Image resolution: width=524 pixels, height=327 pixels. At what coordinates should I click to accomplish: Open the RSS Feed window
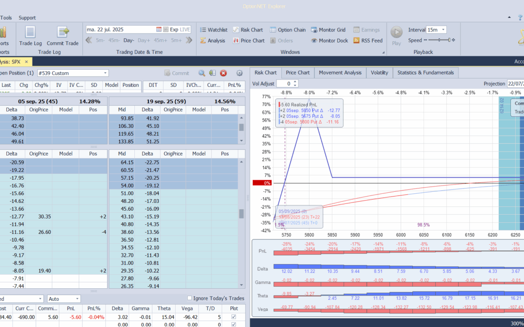[x=367, y=41]
